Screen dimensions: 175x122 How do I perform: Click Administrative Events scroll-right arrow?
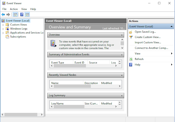(x=116, y=66)
